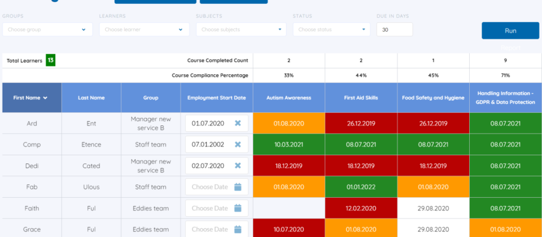Viewport: 542px width, 237px height.
Task: Click Food Safety and Hygiene column header
Action: (x=434, y=98)
